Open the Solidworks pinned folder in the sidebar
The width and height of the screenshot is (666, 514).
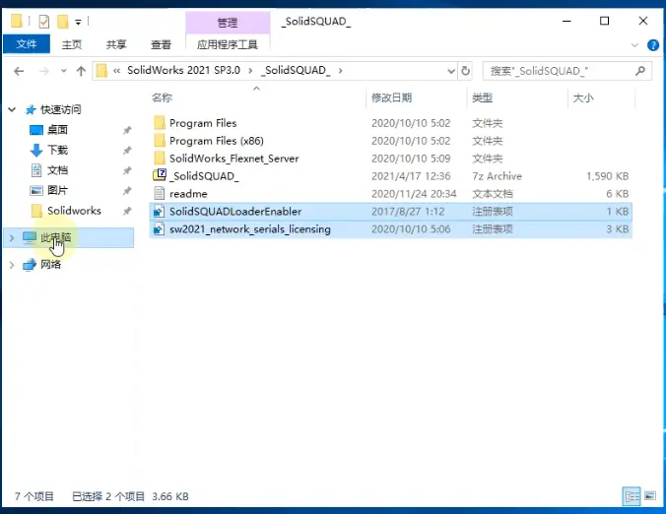(74, 211)
